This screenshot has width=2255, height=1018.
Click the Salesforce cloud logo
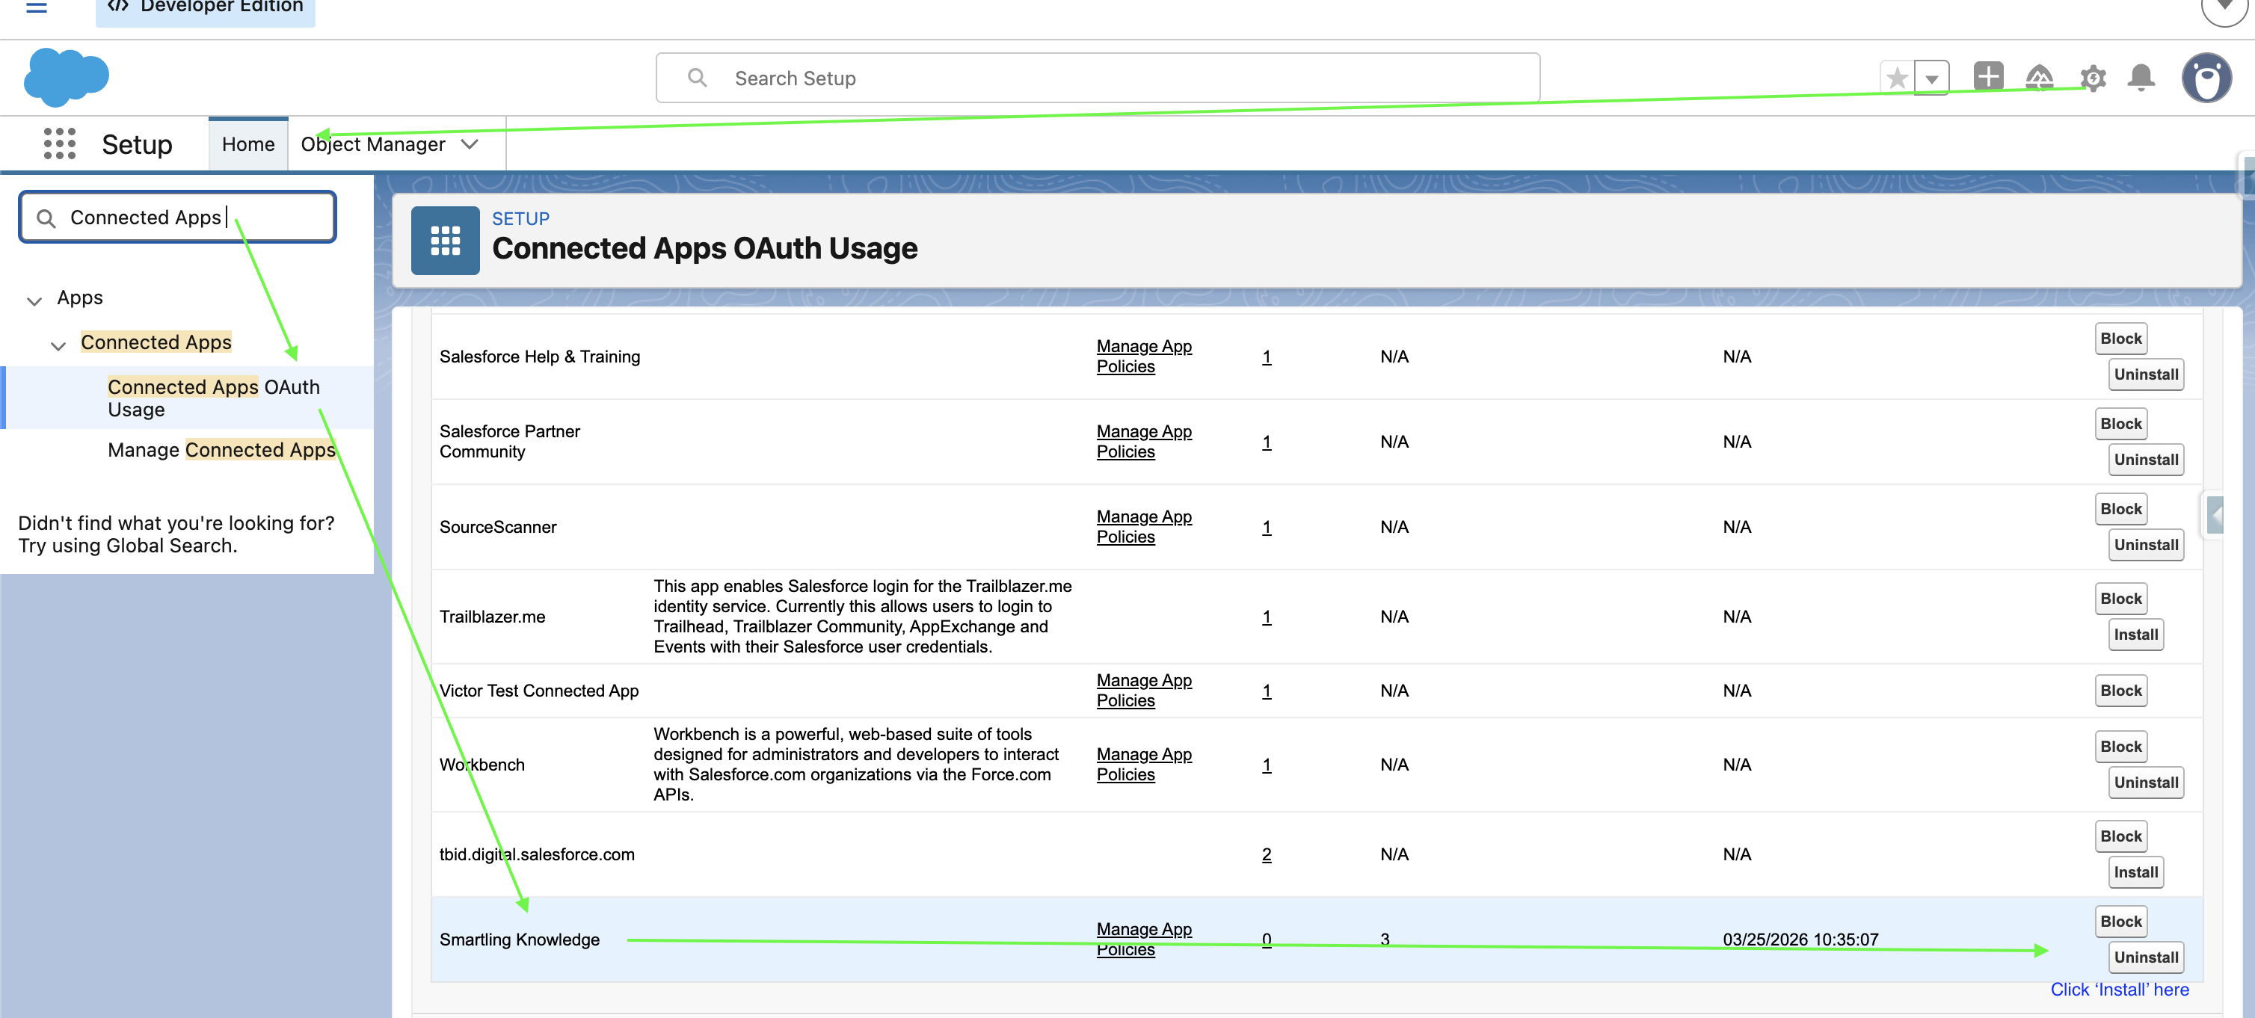(x=67, y=77)
